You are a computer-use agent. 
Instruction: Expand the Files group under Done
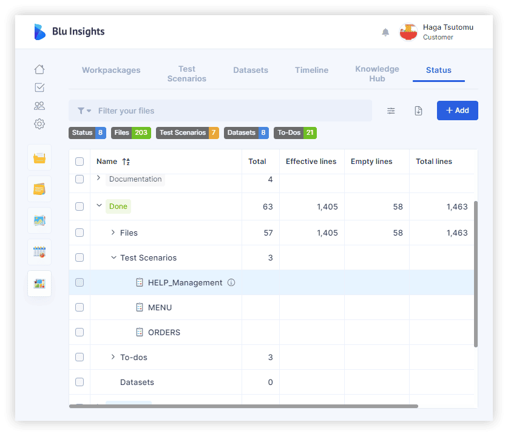(113, 233)
